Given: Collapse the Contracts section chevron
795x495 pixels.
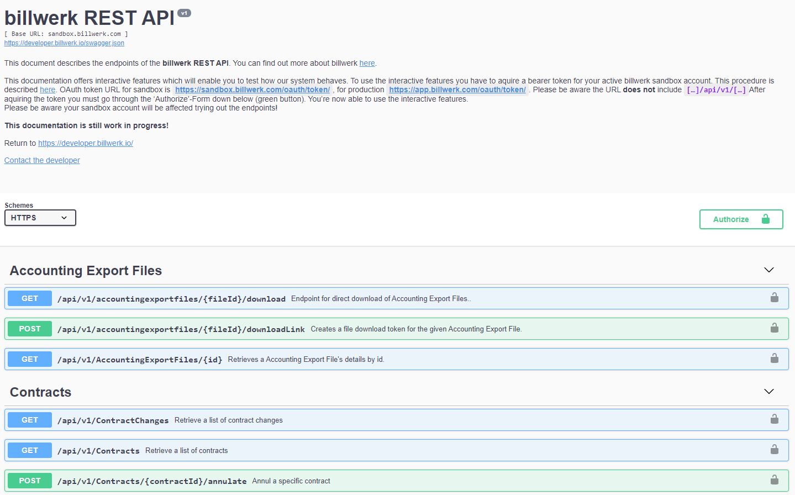Looking at the screenshot, I should click(769, 392).
